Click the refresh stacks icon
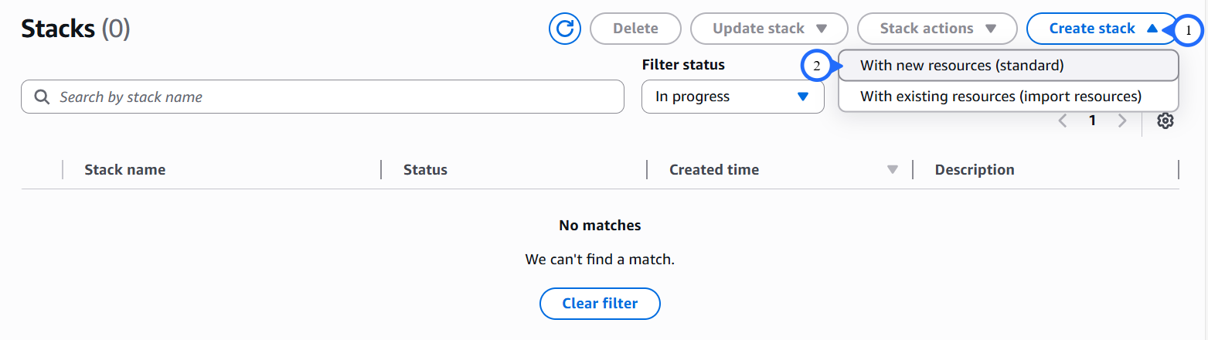The image size is (1208, 340). click(x=565, y=29)
